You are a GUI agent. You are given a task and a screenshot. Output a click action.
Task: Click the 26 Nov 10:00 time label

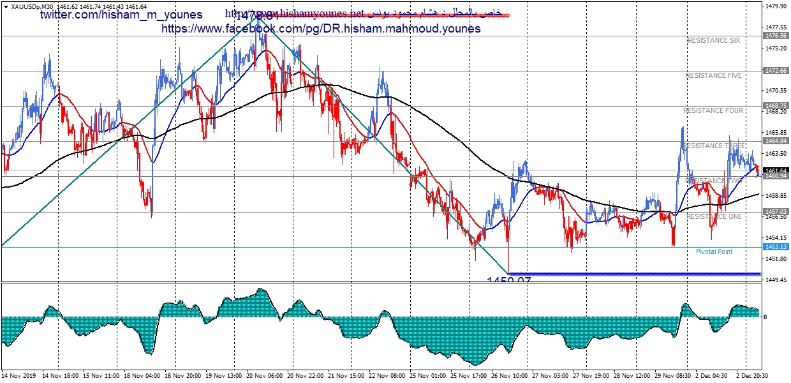pyautogui.click(x=508, y=377)
